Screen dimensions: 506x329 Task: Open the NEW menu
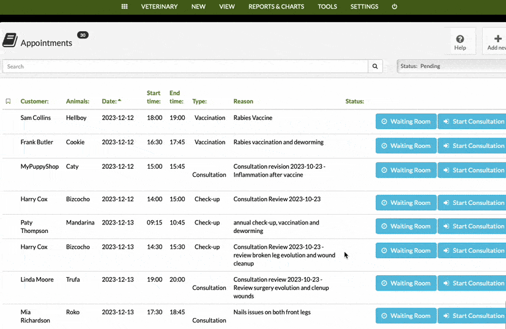198,7
